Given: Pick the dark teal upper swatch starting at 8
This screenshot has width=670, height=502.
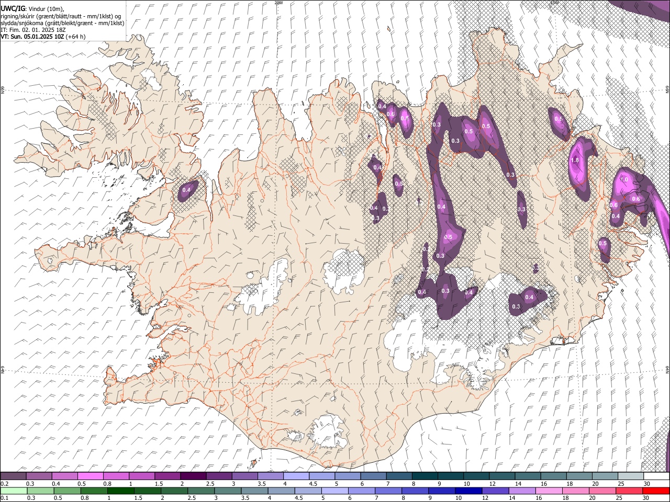Looking at the screenshot, I should click(425, 476).
